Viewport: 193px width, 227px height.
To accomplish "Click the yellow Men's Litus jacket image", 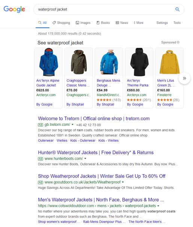I will pyautogui.click(x=169, y=62).
